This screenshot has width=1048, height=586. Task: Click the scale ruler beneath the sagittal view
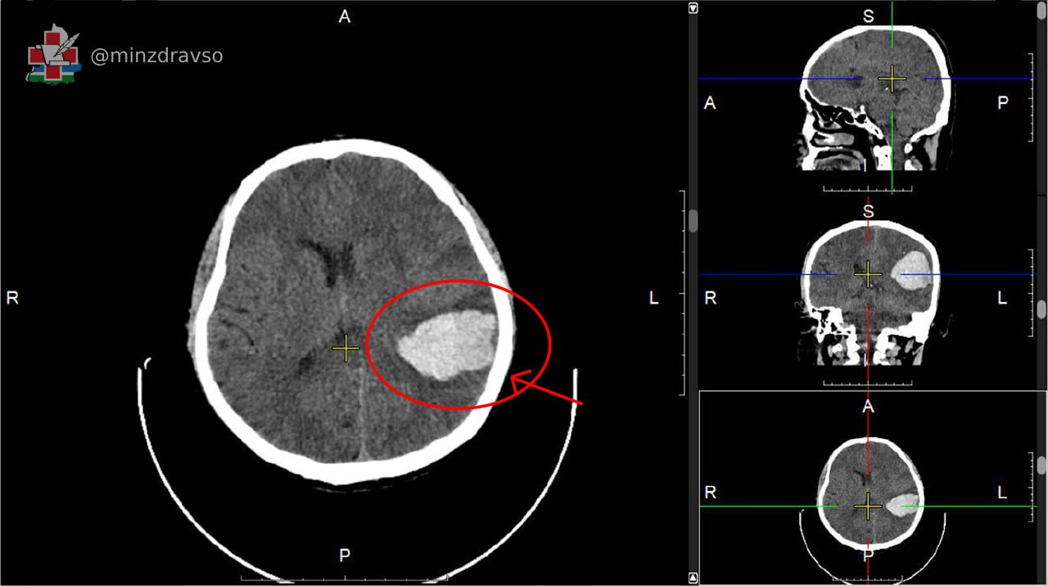click(867, 188)
